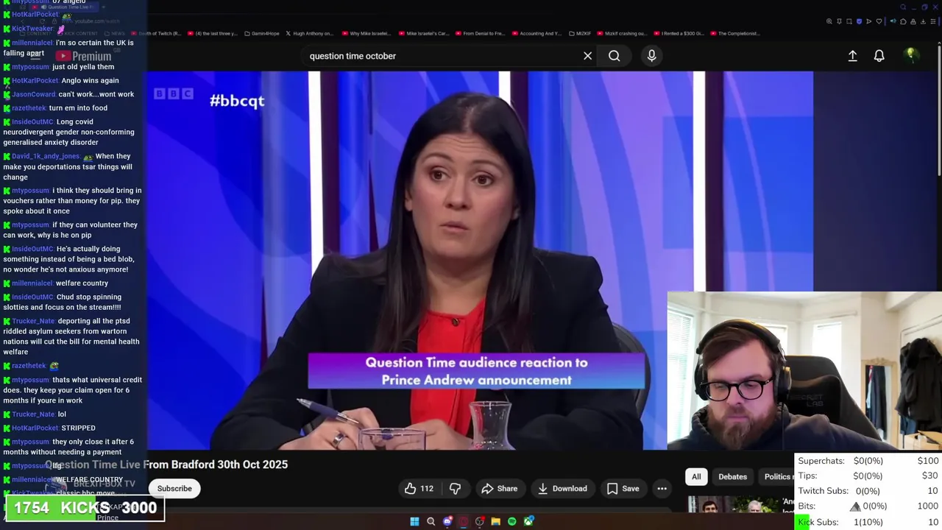Toggle the blue ad-blocker shield icon

[x=859, y=21]
